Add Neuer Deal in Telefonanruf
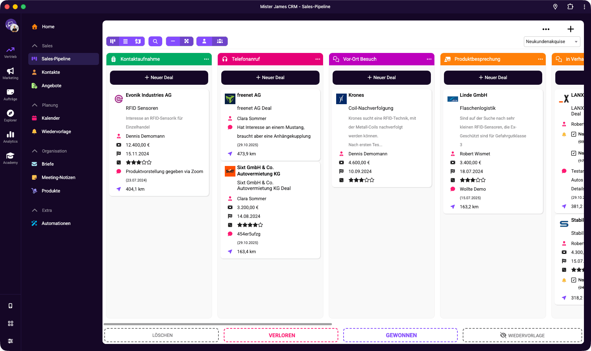591x351 pixels. (270, 78)
